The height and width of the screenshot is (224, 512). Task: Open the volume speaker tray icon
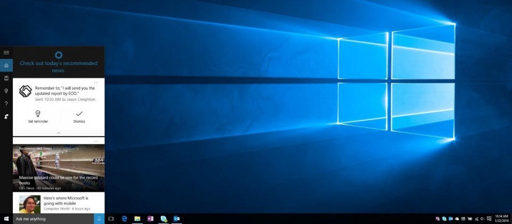(482, 219)
